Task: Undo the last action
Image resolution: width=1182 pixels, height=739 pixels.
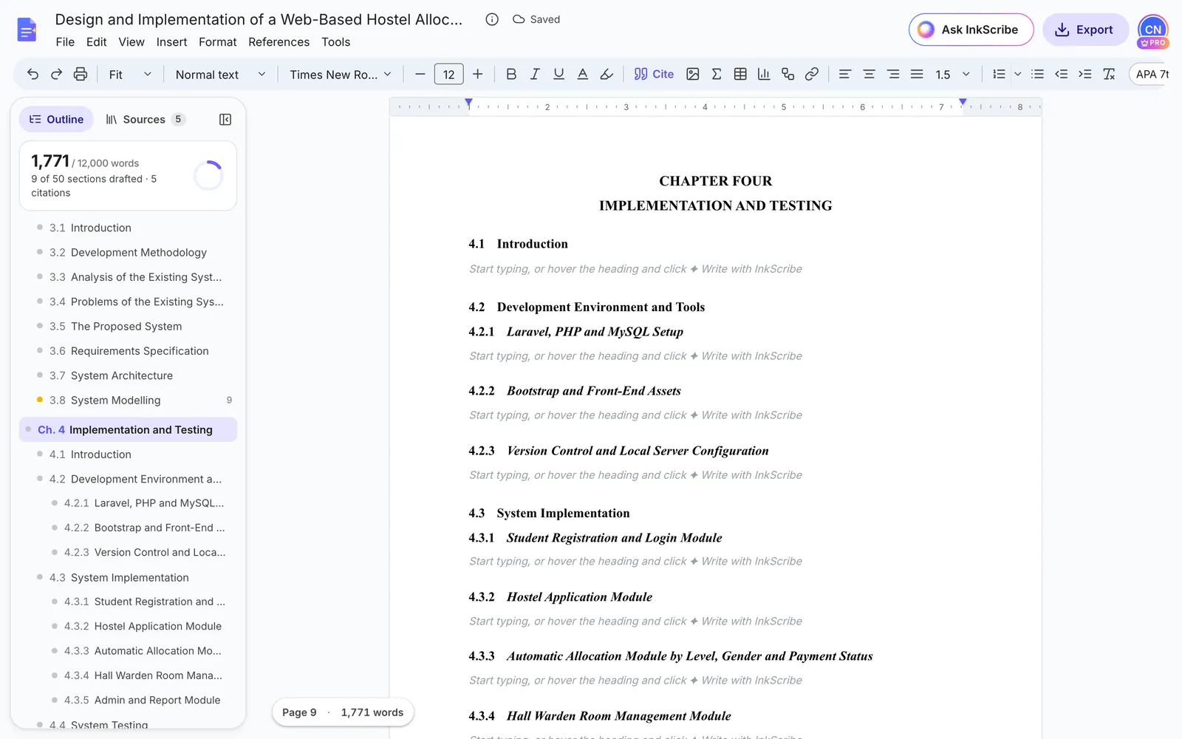Action: point(33,74)
